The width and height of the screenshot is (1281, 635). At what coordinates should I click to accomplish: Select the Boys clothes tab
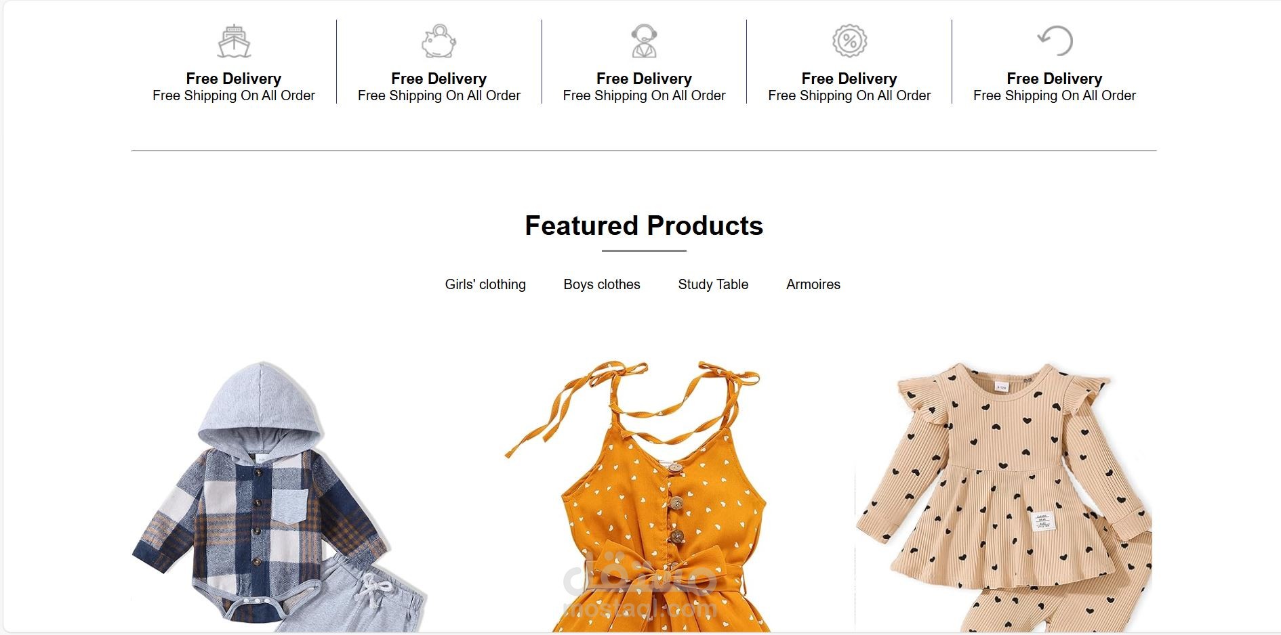[602, 284]
